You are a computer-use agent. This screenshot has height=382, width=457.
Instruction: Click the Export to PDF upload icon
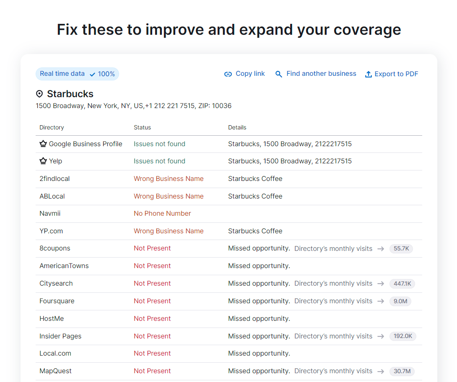(x=368, y=74)
